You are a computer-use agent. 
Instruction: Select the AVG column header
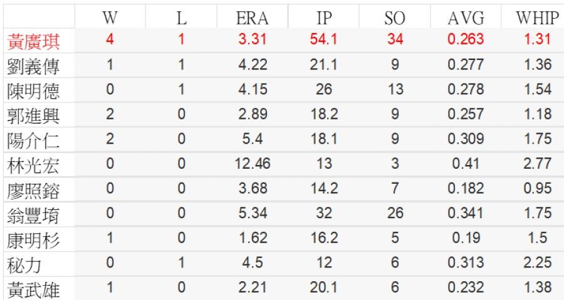coord(466,18)
